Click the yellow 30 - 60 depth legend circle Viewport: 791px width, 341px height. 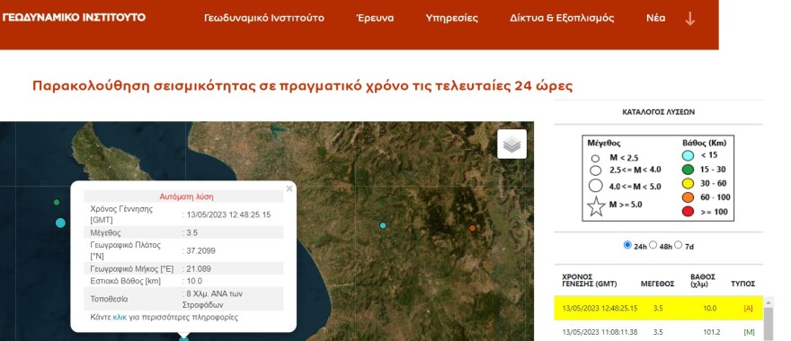coord(689,184)
